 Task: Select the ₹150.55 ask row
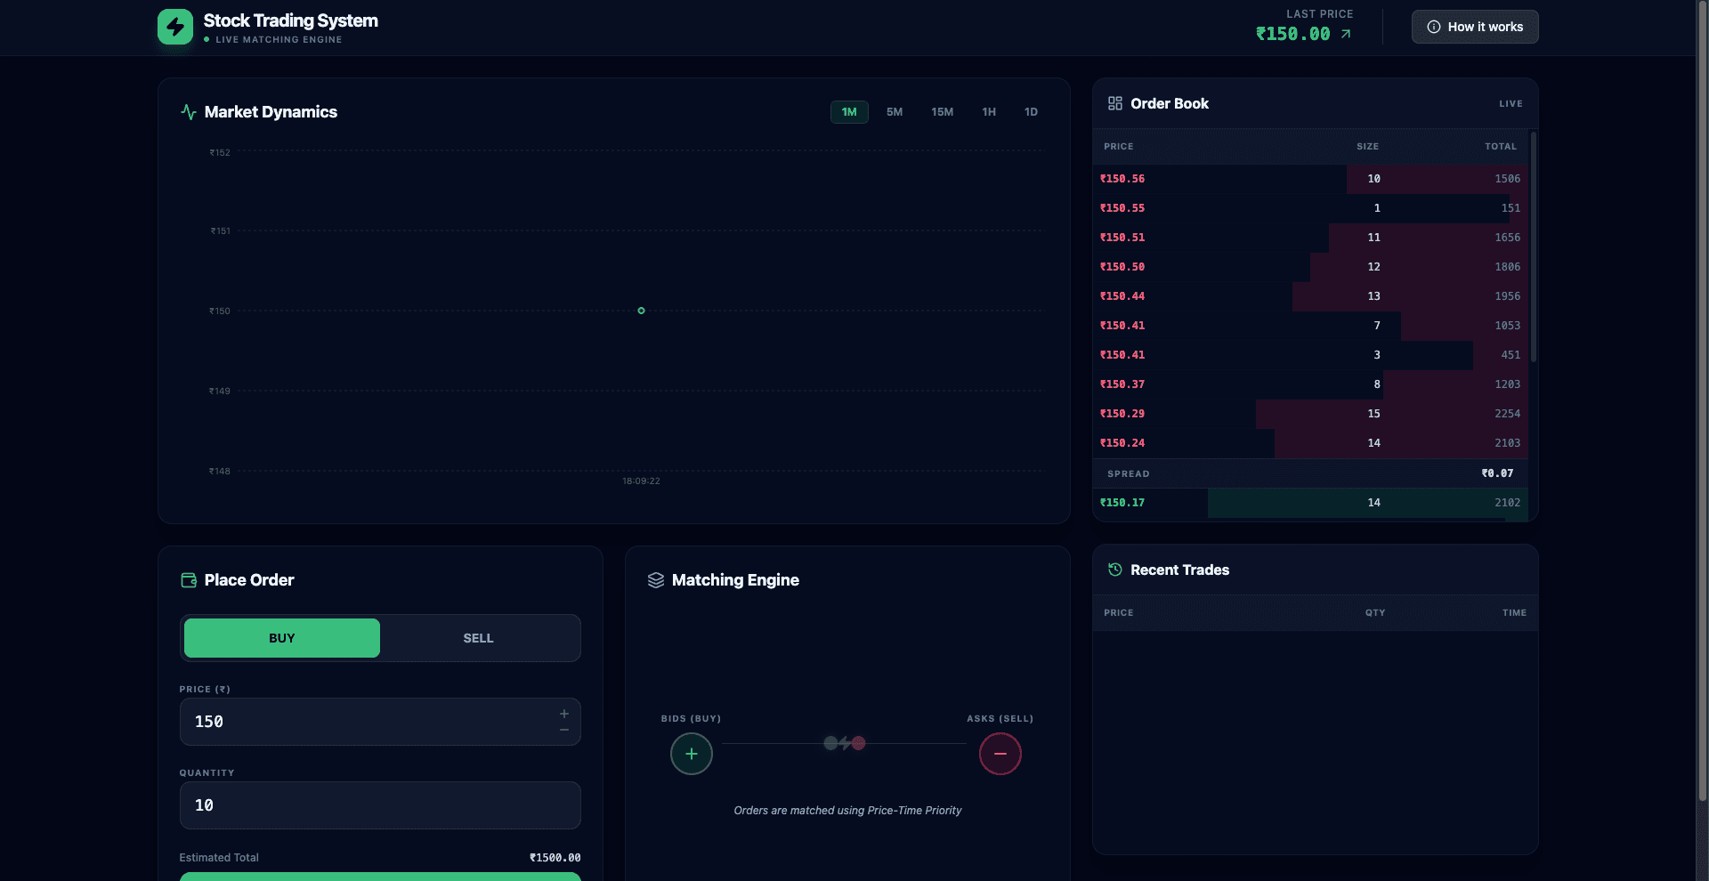(1310, 208)
